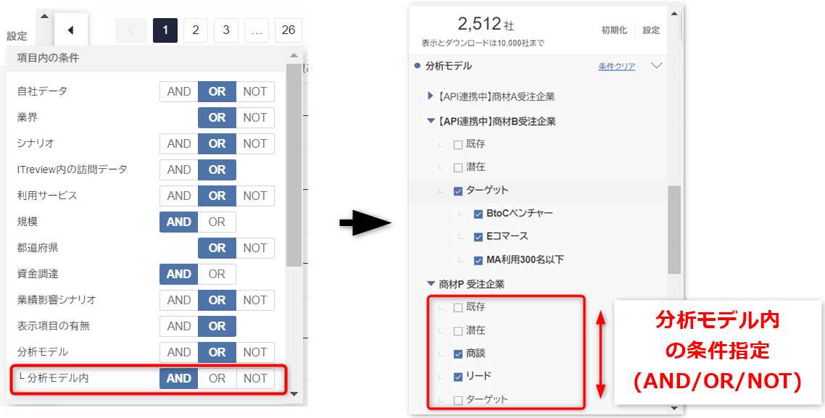Switch 規模 condition to OR

(x=217, y=222)
